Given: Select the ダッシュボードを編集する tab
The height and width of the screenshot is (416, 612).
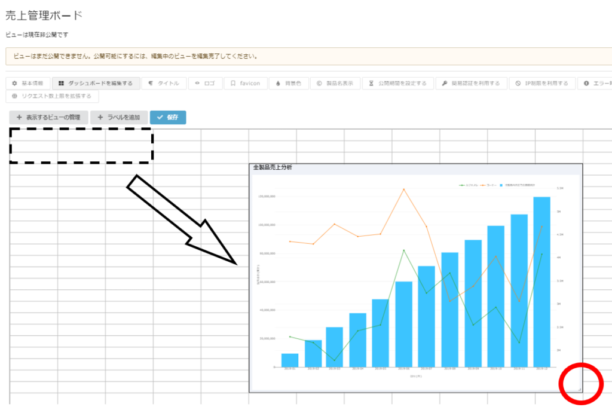Looking at the screenshot, I should [96, 84].
